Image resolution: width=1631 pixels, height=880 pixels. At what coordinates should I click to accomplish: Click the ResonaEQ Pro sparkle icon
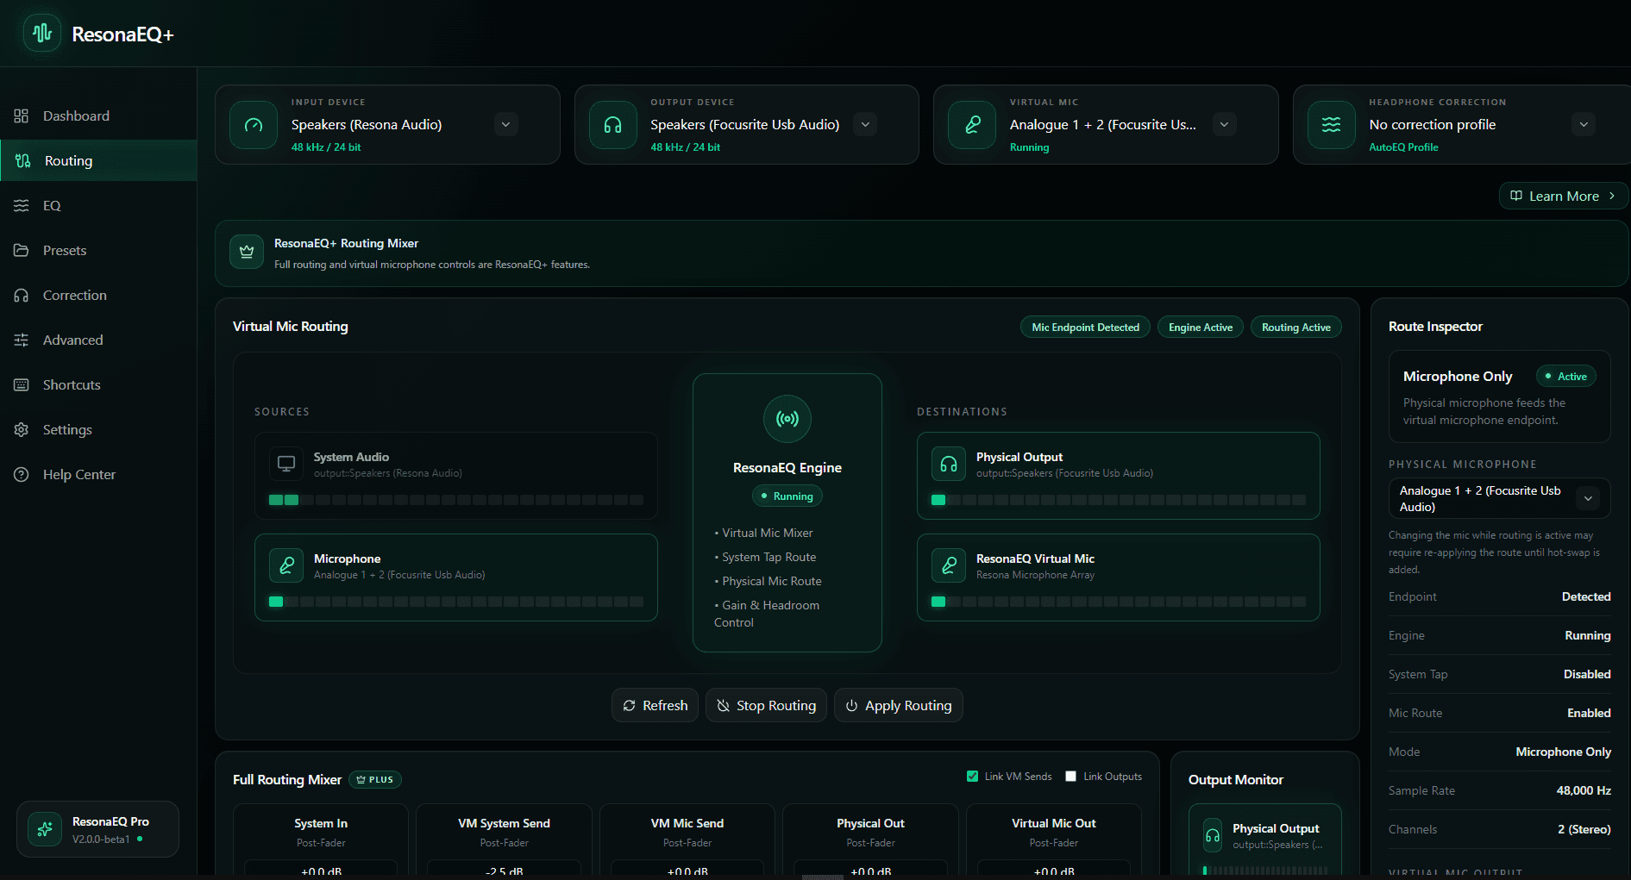45,829
